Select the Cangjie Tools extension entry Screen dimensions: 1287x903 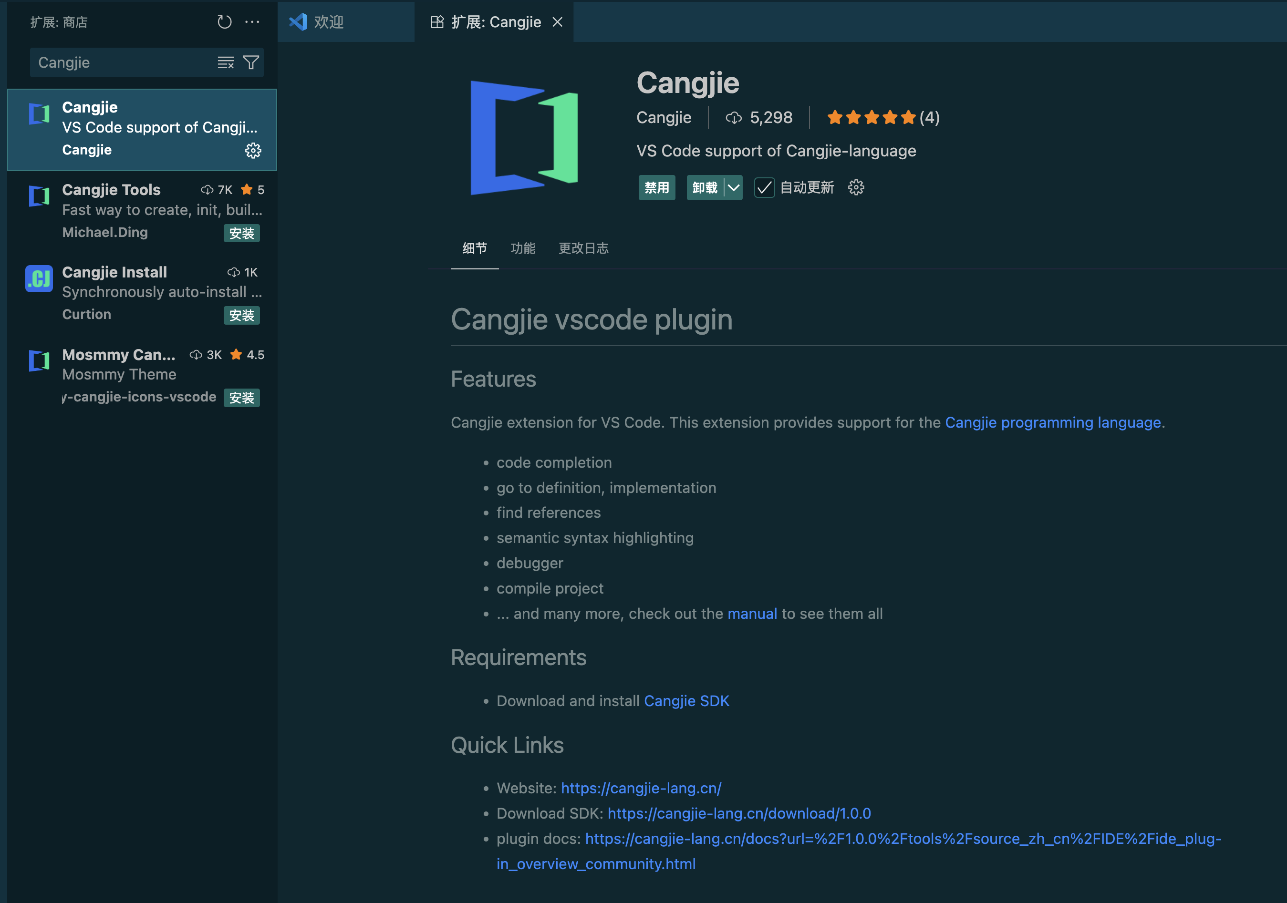coord(142,212)
